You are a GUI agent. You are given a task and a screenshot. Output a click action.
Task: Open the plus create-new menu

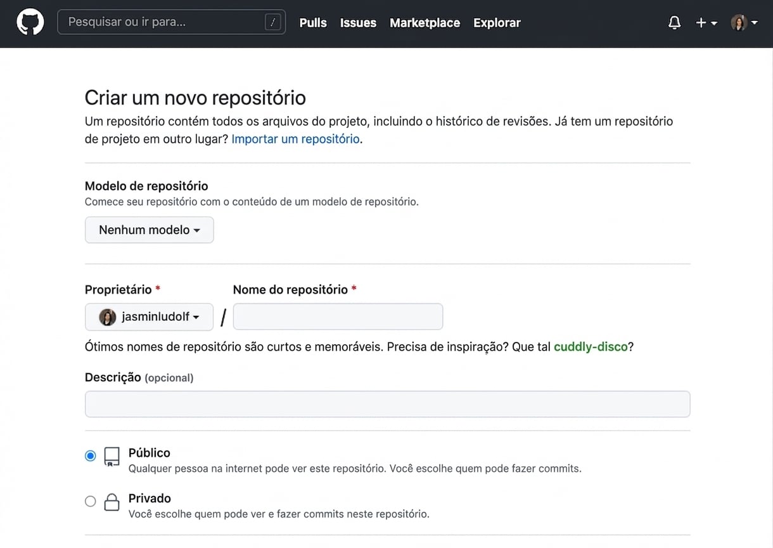706,23
